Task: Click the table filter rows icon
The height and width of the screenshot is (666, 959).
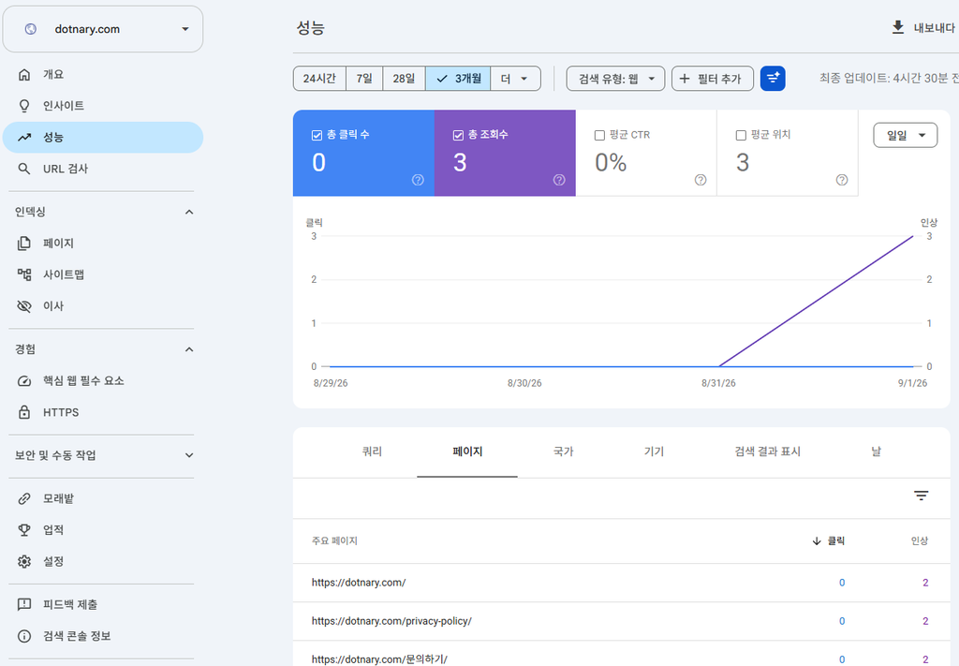Action: pyautogui.click(x=922, y=496)
